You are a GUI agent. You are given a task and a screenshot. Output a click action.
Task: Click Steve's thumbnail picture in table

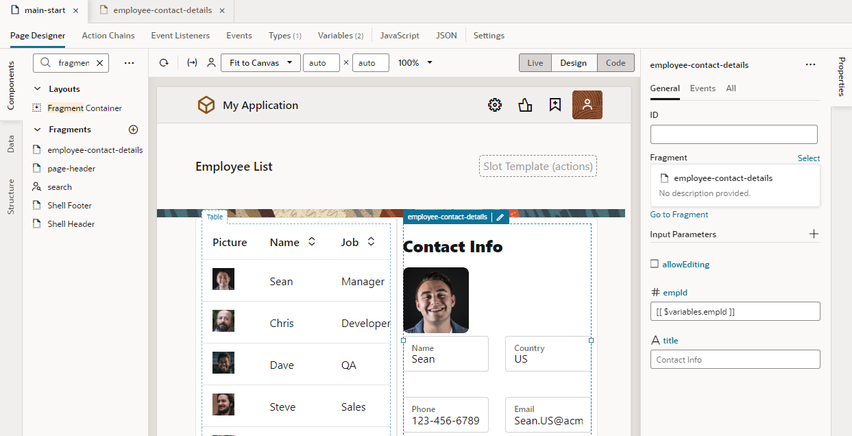[223, 404]
